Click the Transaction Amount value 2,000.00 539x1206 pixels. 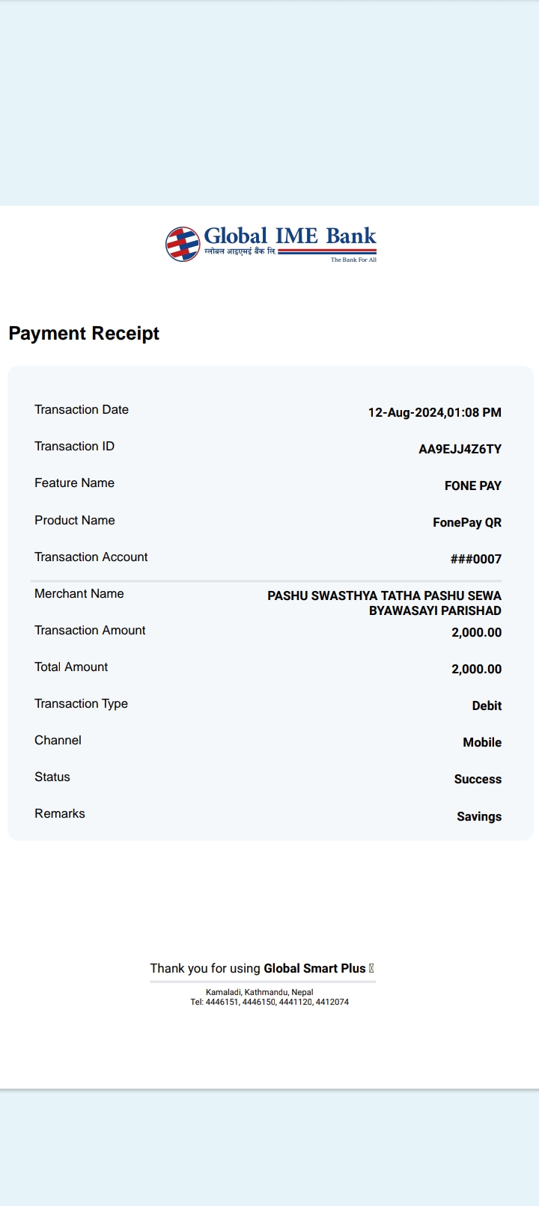point(476,632)
